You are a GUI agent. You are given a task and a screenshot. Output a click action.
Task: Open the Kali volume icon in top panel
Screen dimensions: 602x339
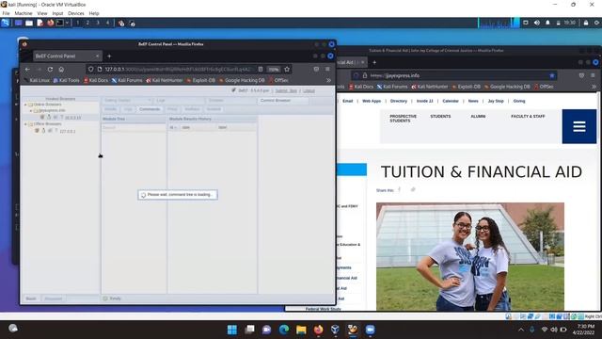coord(537,23)
